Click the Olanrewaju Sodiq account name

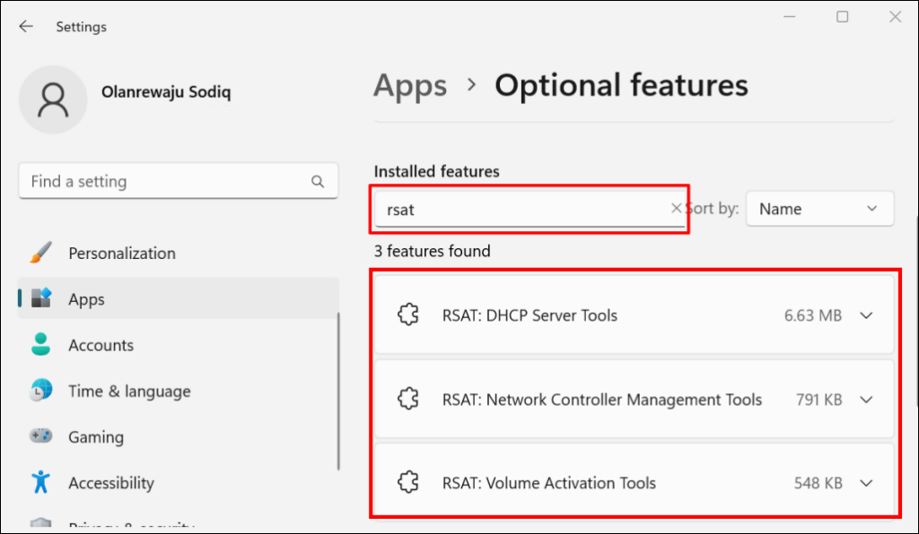pyautogui.click(x=167, y=92)
